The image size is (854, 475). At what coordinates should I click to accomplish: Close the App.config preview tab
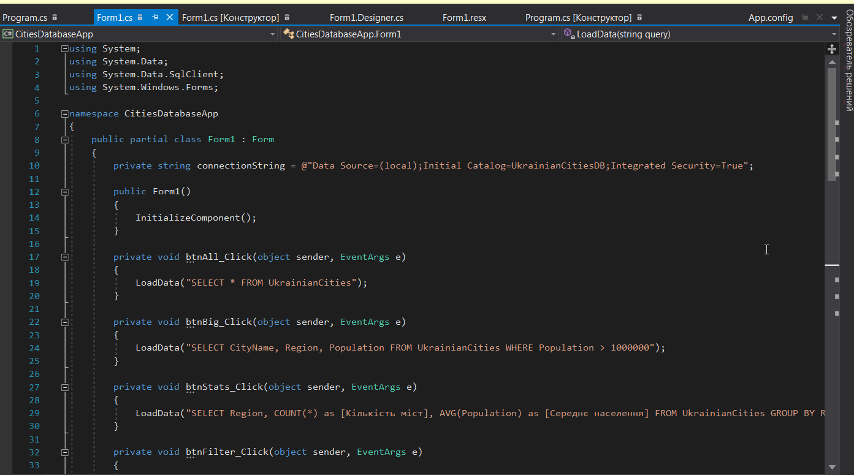point(818,18)
